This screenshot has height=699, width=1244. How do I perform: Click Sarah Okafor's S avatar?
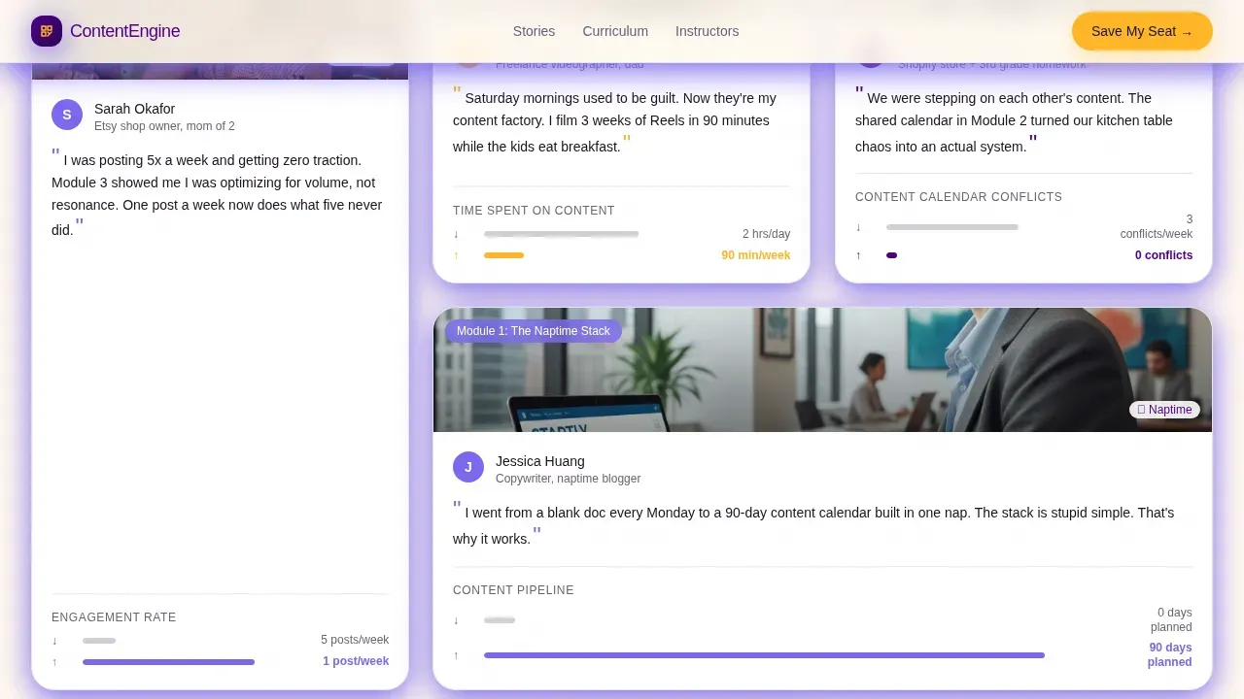(67, 115)
